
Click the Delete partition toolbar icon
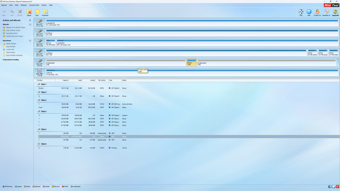pos(29,13)
